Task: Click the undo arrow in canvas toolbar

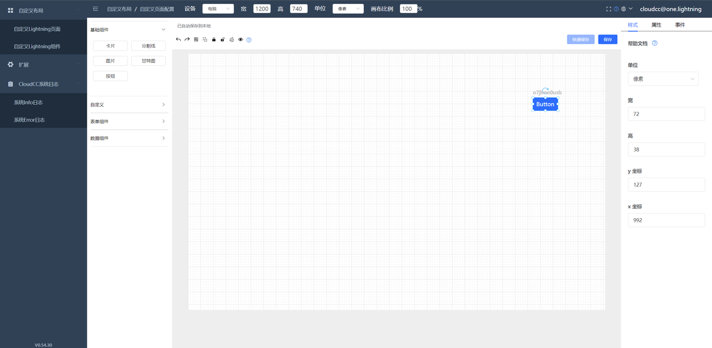Action: [178, 39]
